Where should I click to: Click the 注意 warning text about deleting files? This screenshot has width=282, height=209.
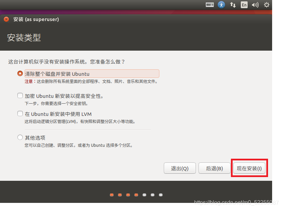coord(91,82)
